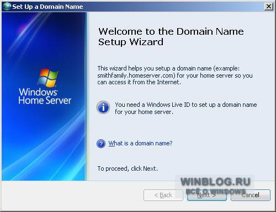Click the blue information icon
This screenshot has width=276, height=212.
click(103, 107)
